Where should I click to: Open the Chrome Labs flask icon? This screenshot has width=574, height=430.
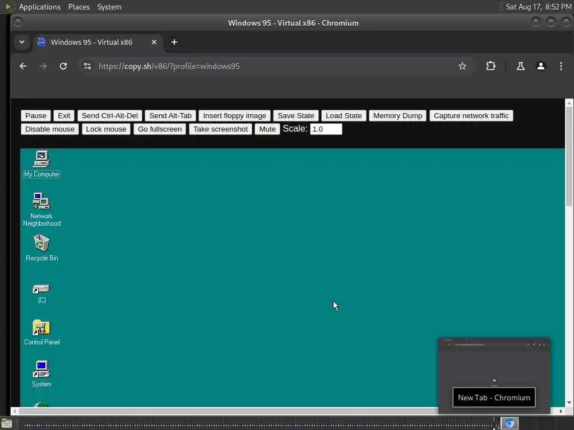point(521,66)
